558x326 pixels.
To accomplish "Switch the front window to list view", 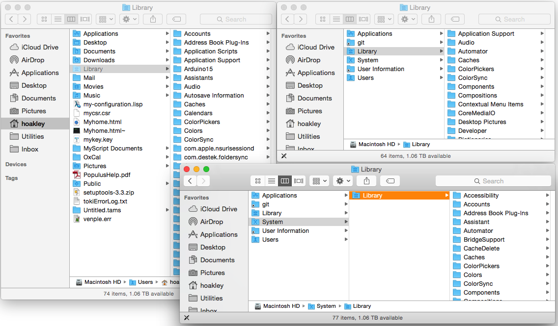I will 271,181.
